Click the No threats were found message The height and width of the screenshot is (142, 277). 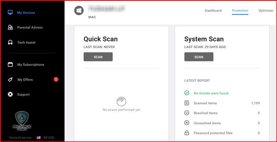click(x=211, y=93)
